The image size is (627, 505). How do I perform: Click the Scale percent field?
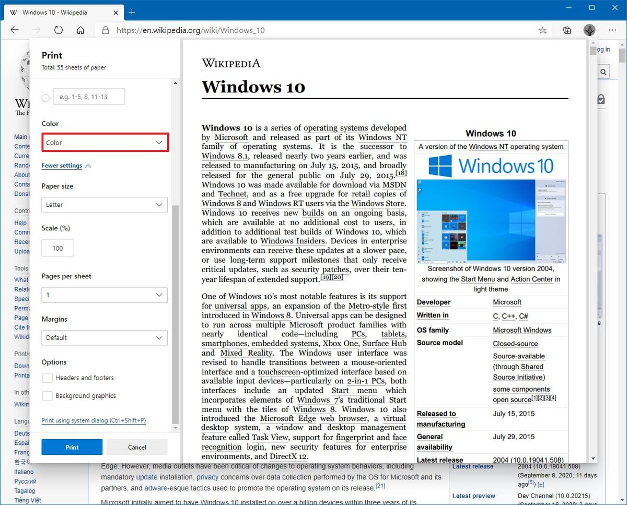(x=57, y=248)
